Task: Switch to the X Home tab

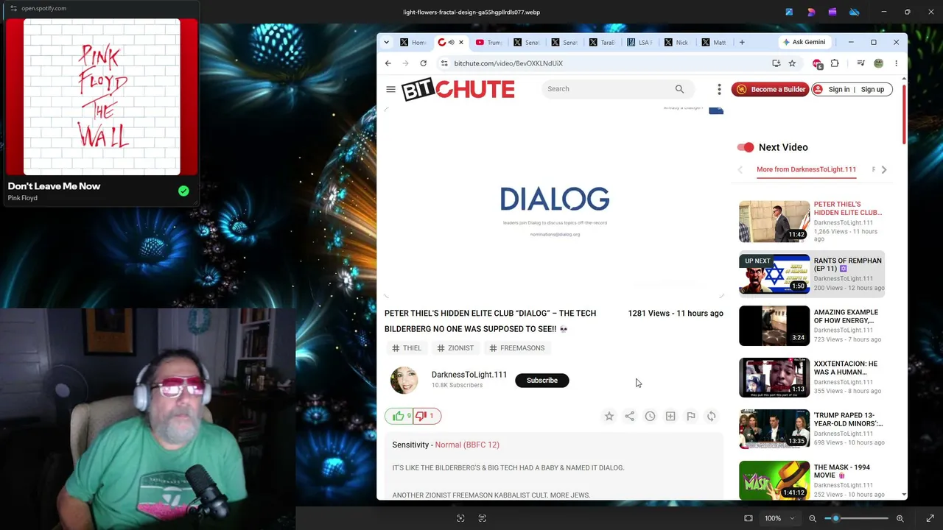Action: 414,42
